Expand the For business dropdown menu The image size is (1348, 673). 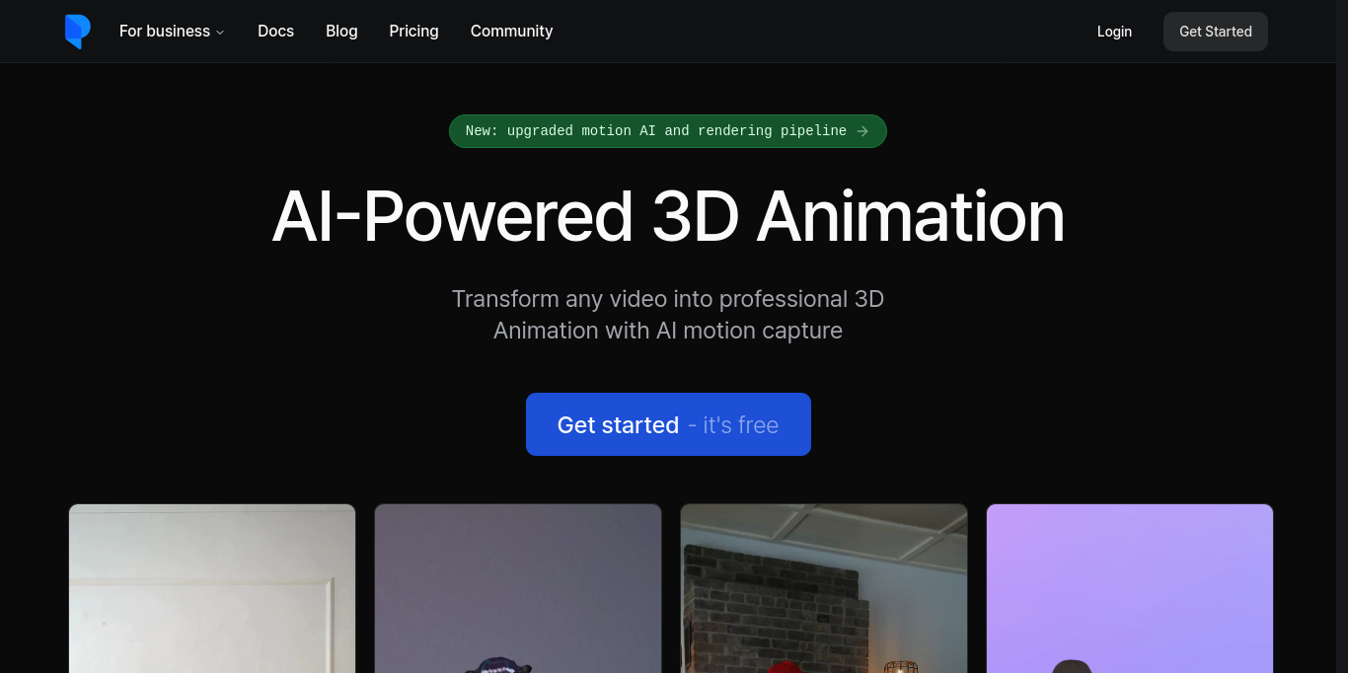(x=165, y=32)
